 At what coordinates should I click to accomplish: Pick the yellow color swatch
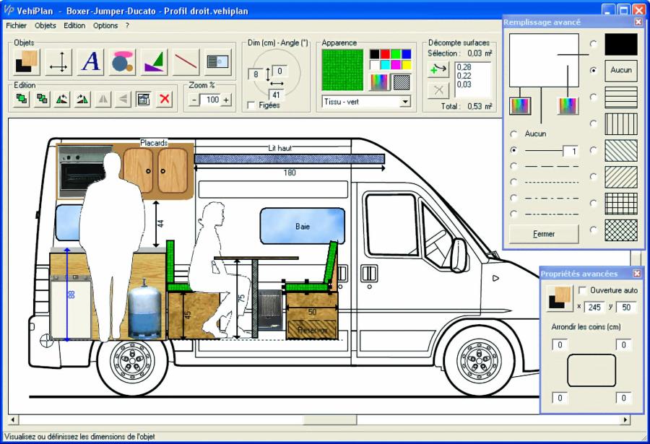coord(406,65)
